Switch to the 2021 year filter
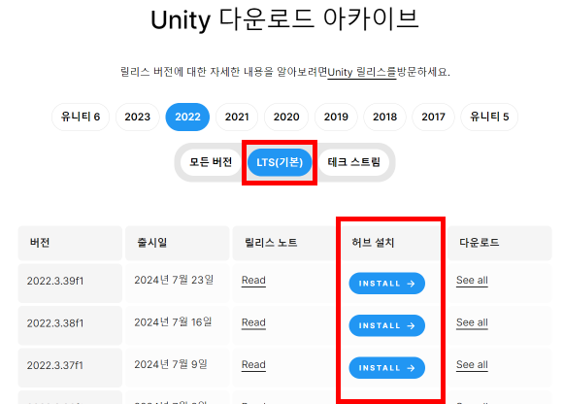 [x=237, y=117]
